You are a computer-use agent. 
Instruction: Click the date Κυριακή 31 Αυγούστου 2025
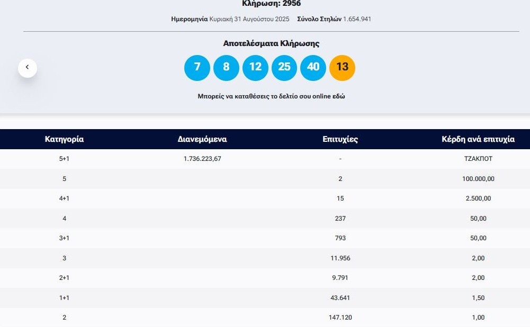click(249, 19)
